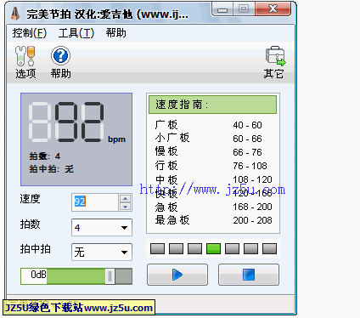Click the 行板 76 - 108 tempo row
This screenshot has height=318, width=360.
click(x=211, y=166)
